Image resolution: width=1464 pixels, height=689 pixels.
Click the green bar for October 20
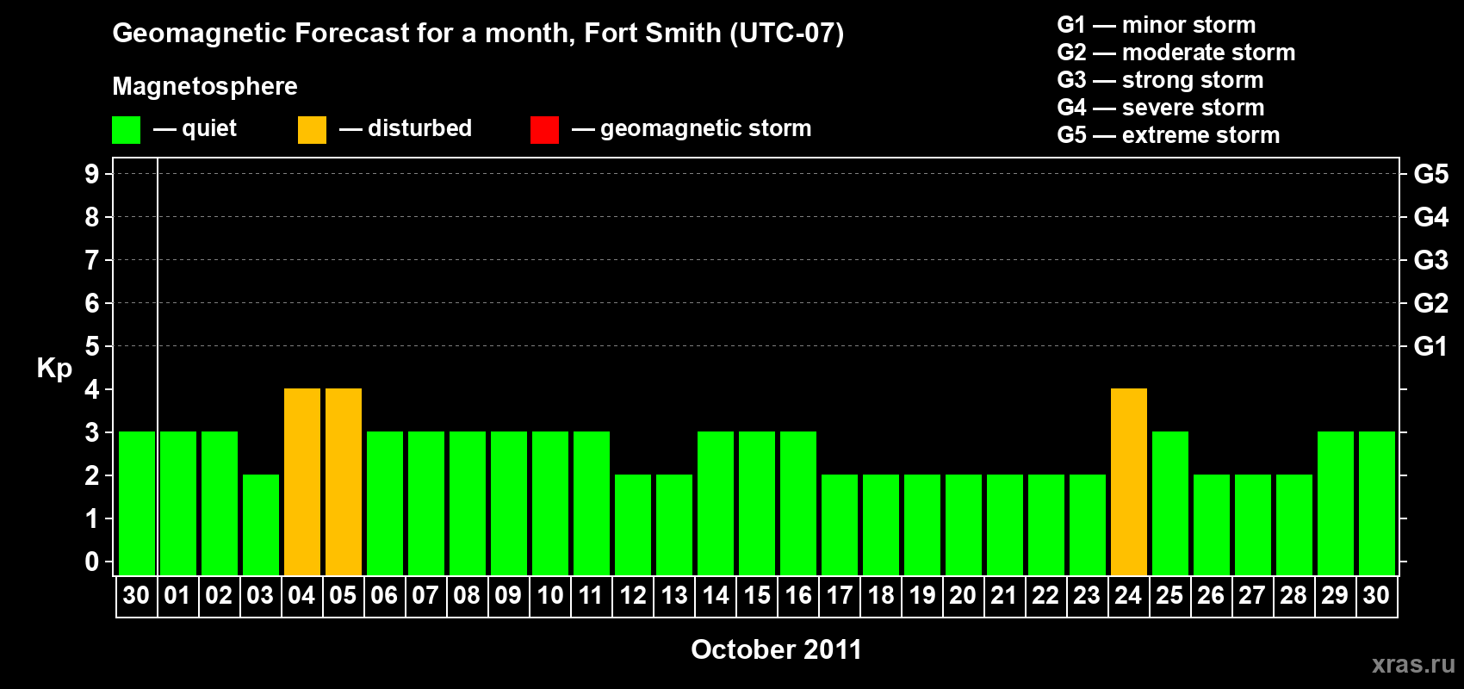pyautogui.click(x=964, y=525)
